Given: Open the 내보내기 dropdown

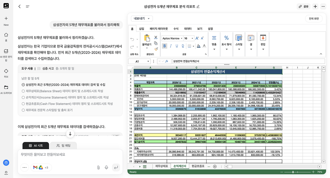Looking at the screenshot, I should 142,19.
